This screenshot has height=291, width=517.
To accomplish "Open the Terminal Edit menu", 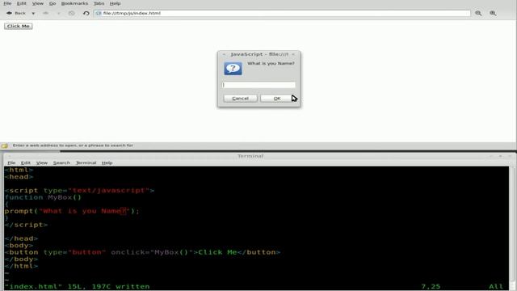I will pos(26,162).
